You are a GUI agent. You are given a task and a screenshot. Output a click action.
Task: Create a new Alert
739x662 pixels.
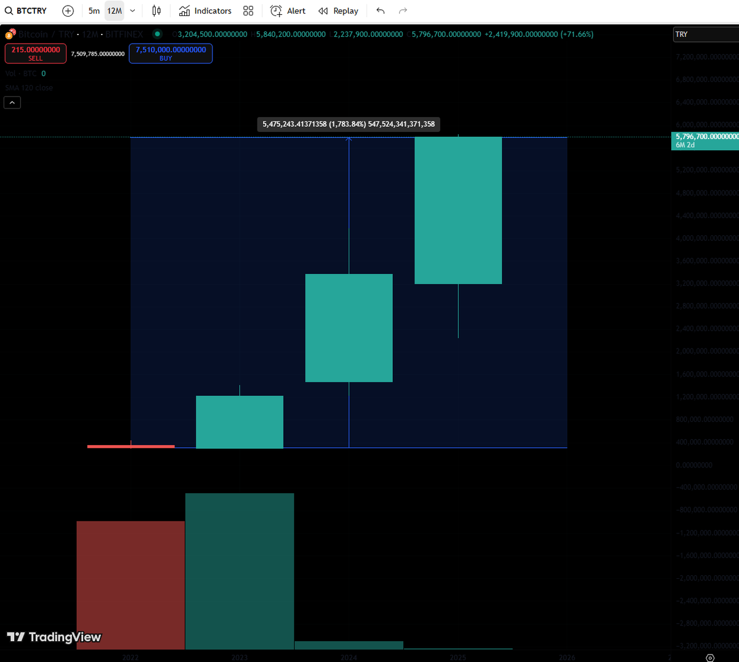(x=288, y=11)
